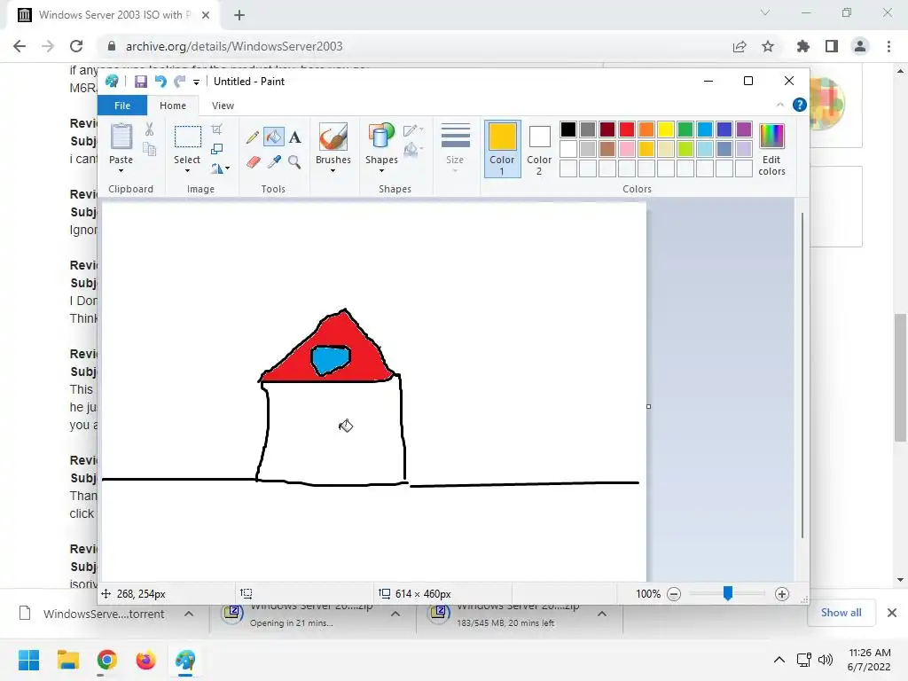Open a new Chrome tab
The width and height of the screenshot is (908, 681).
pos(239,16)
